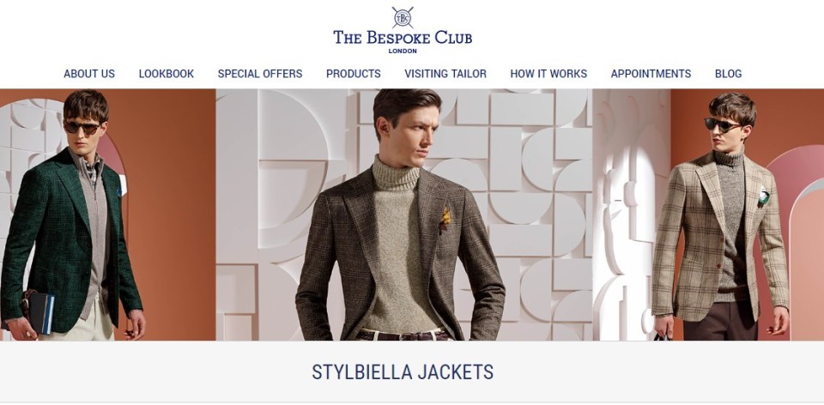Click the LONDON text under logo

coord(403,51)
